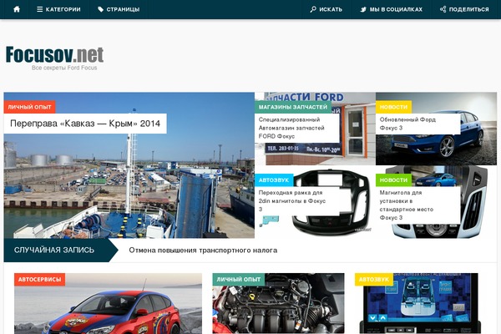Open random post Отмена повышения транспортного налога

pos(203,250)
